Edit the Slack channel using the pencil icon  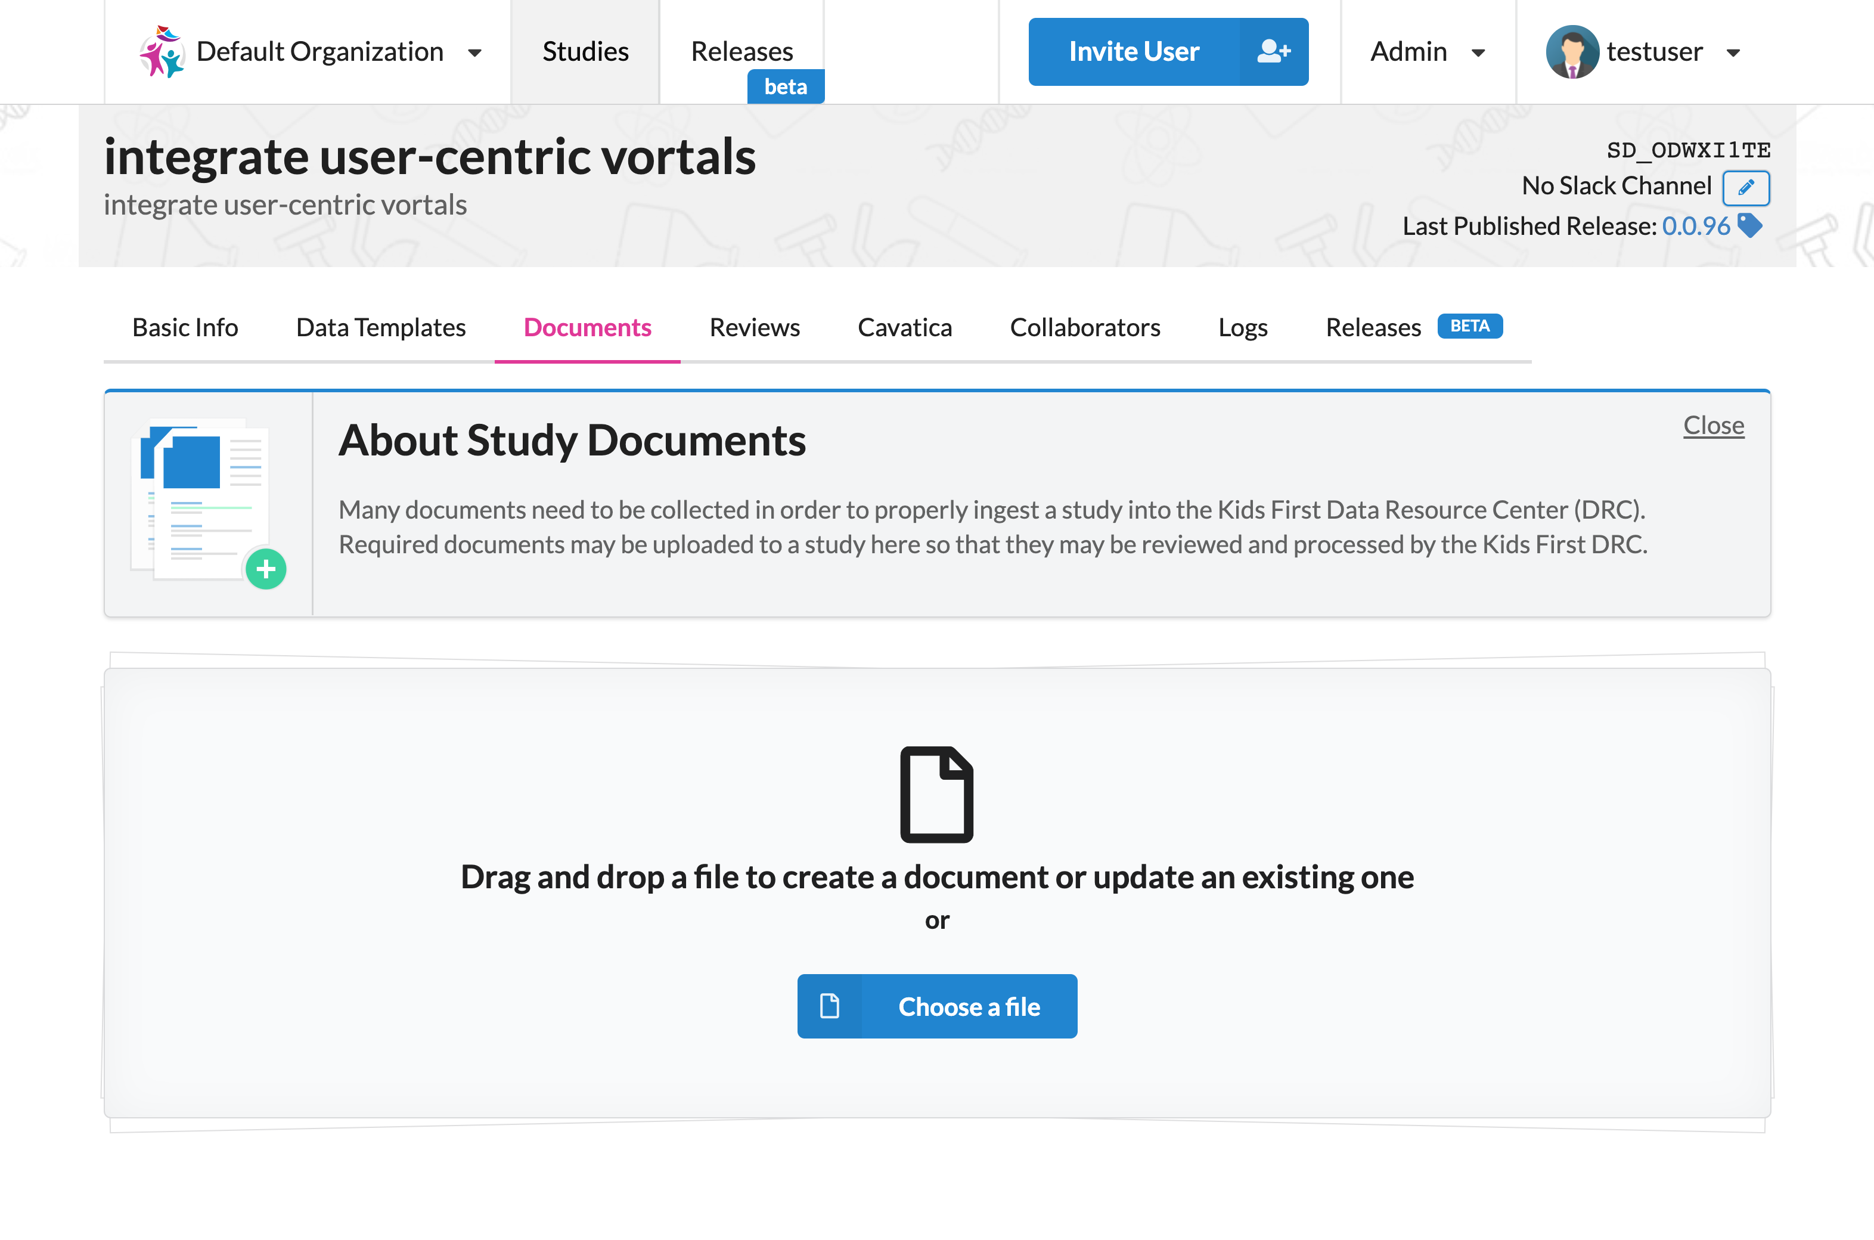pos(1746,189)
